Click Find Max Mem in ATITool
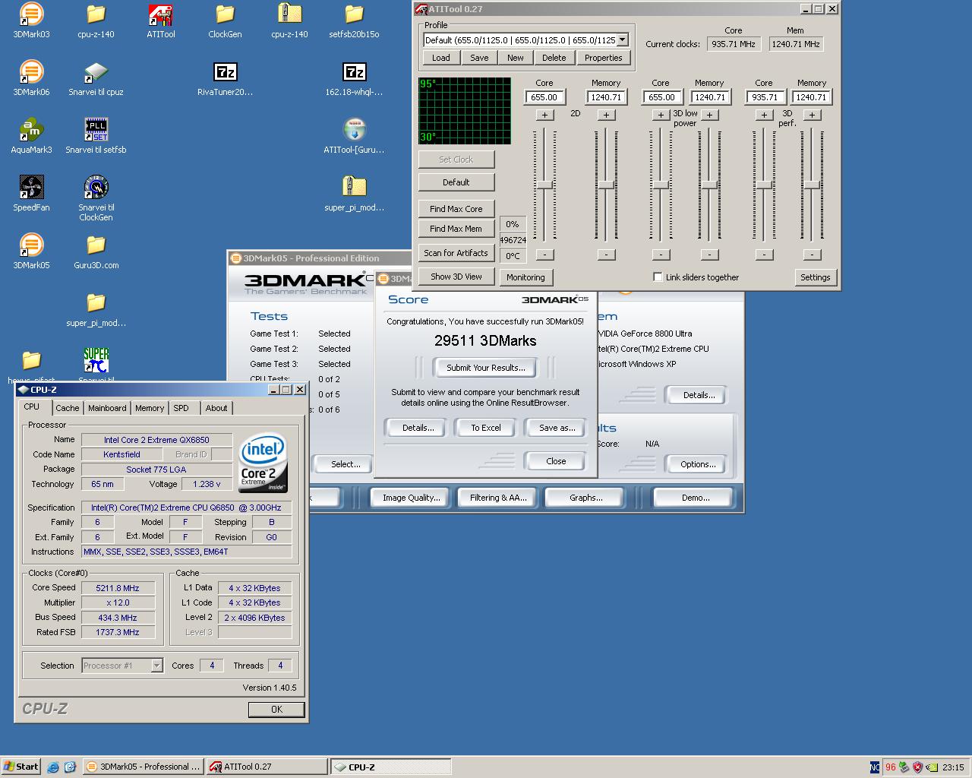 [x=456, y=229]
